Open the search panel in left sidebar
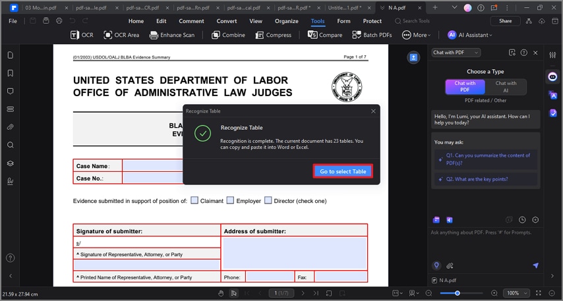This screenshot has height=301, width=563. [x=11, y=145]
